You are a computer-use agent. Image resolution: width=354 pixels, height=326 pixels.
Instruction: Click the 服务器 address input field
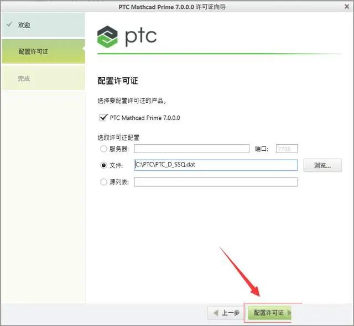(192, 149)
